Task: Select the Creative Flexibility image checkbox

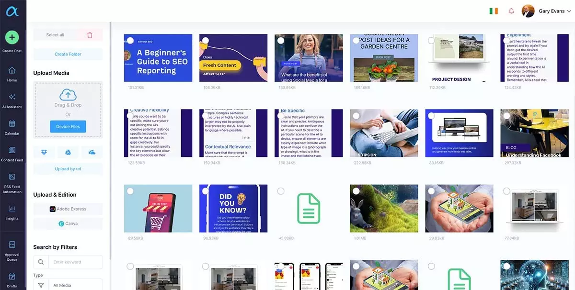Action: [x=130, y=116]
